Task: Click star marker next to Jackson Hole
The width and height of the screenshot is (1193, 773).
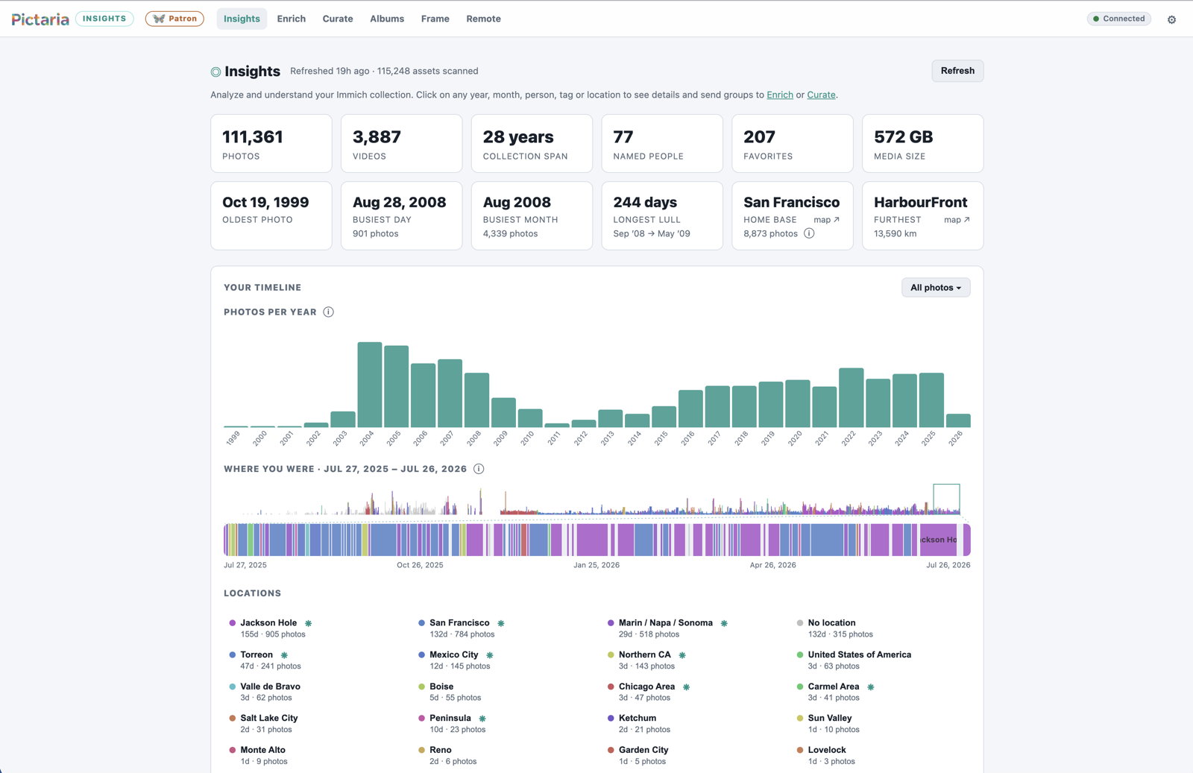Action: 308,623
